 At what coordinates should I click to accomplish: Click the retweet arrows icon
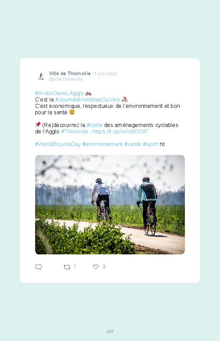(x=67, y=267)
